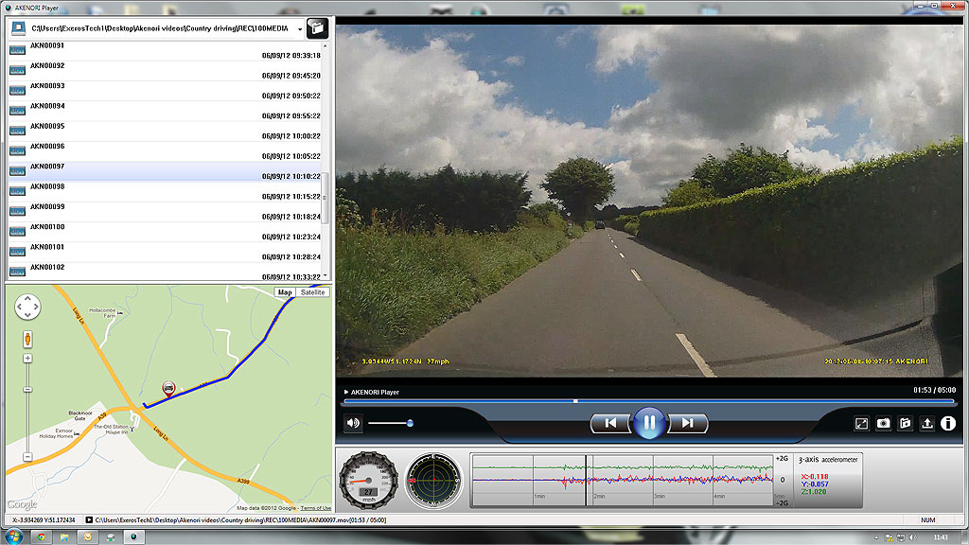Click the playback time 01:53 / 05:00
969x545 pixels.
(x=934, y=390)
